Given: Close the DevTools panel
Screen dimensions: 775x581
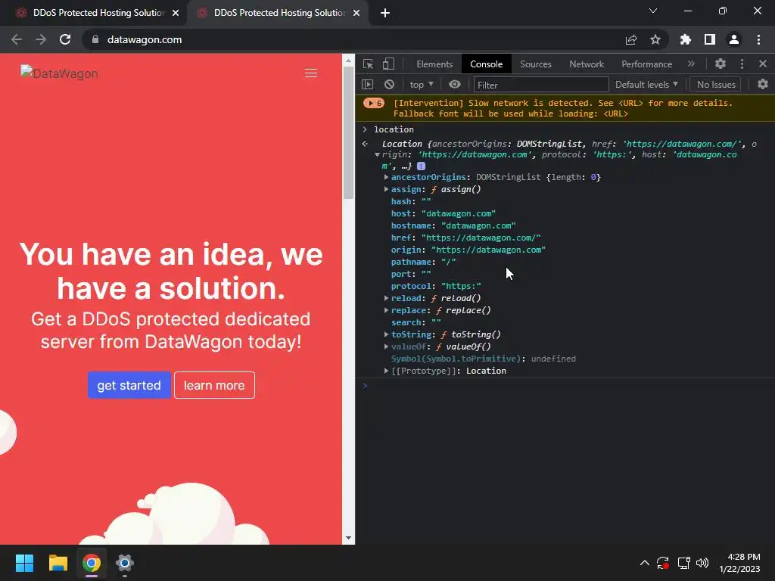Looking at the screenshot, I should 763,64.
